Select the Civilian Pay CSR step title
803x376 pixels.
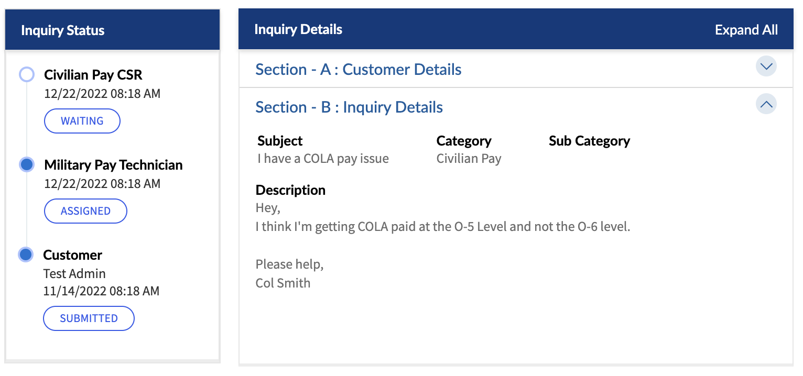(x=93, y=75)
